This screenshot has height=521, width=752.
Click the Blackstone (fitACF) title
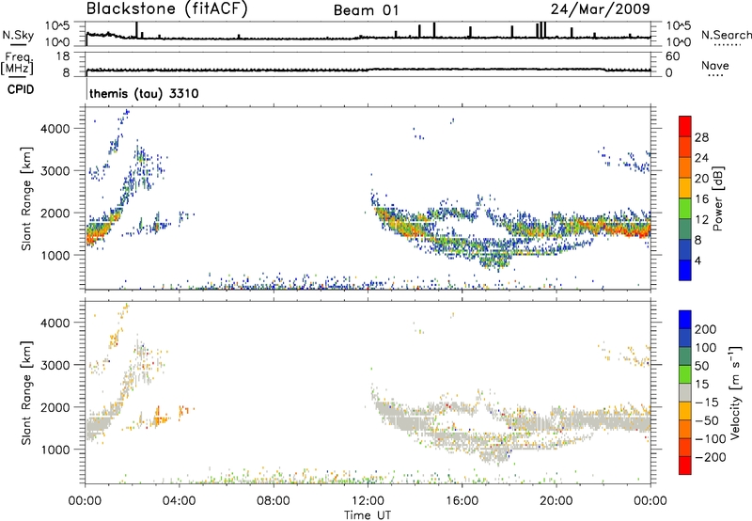(x=167, y=9)
